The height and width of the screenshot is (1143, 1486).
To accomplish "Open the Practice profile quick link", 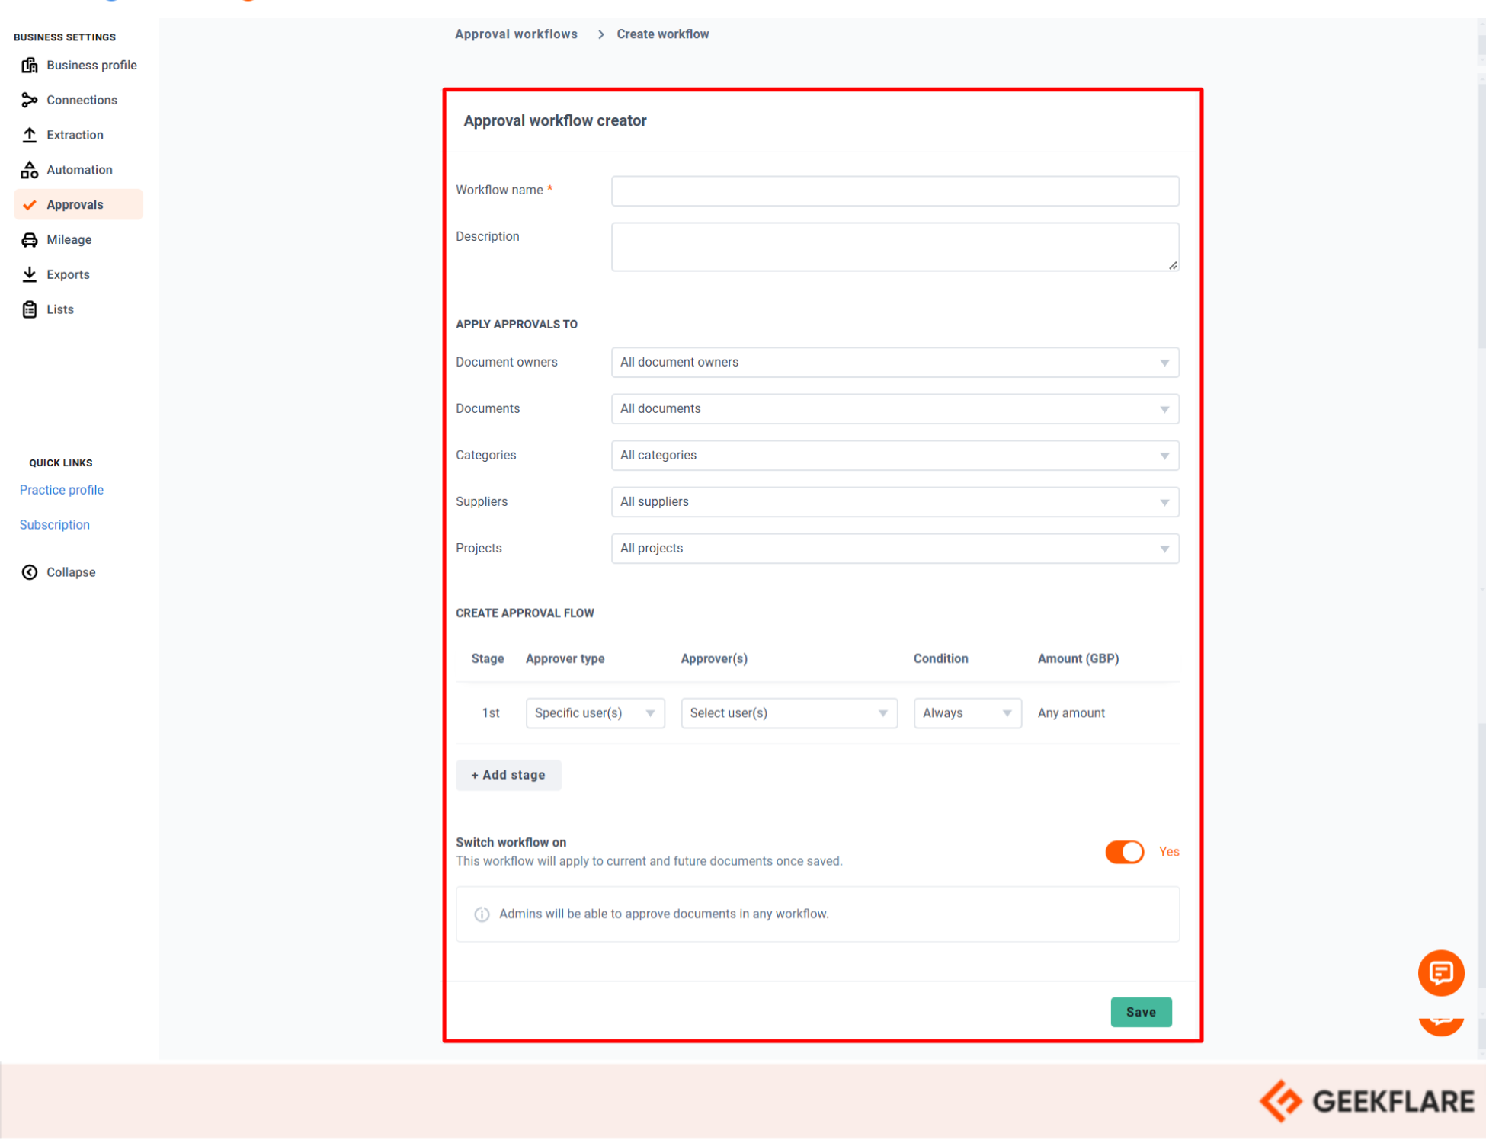I will pos(62,490).
